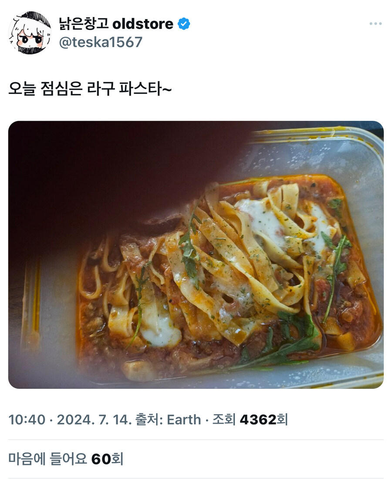Open the ragu pasta photo
This screenshot has height=479, width=392.
[x=196, y=255]
